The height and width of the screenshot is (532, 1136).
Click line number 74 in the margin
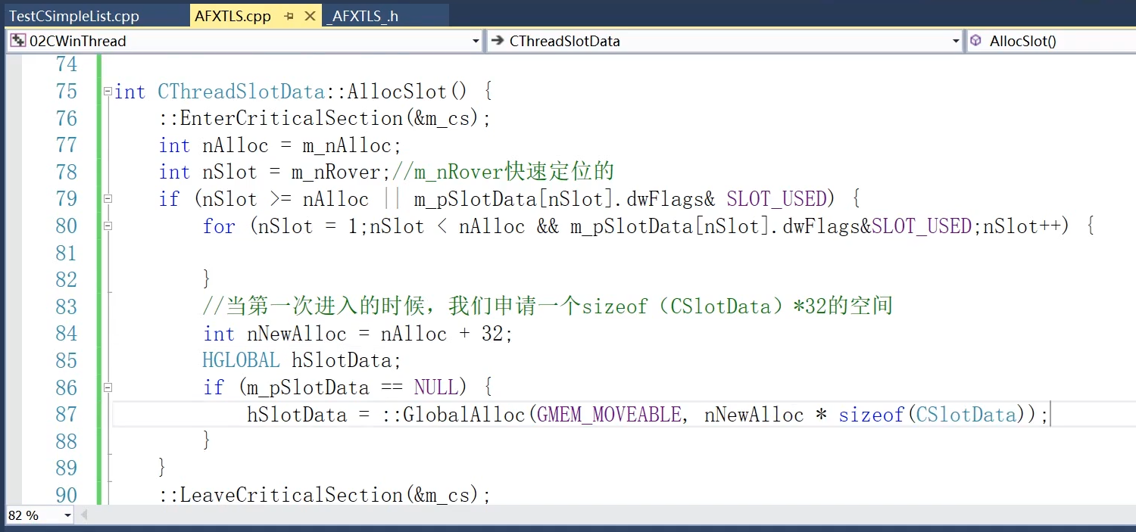click(x=67, y=64)
